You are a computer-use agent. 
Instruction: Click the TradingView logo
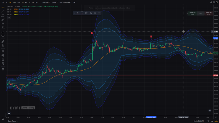coord(9,113)
